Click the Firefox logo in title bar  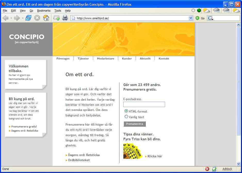point(4,4)
